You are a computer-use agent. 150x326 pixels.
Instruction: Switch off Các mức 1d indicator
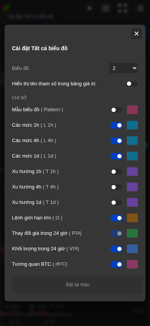[117, 156]
